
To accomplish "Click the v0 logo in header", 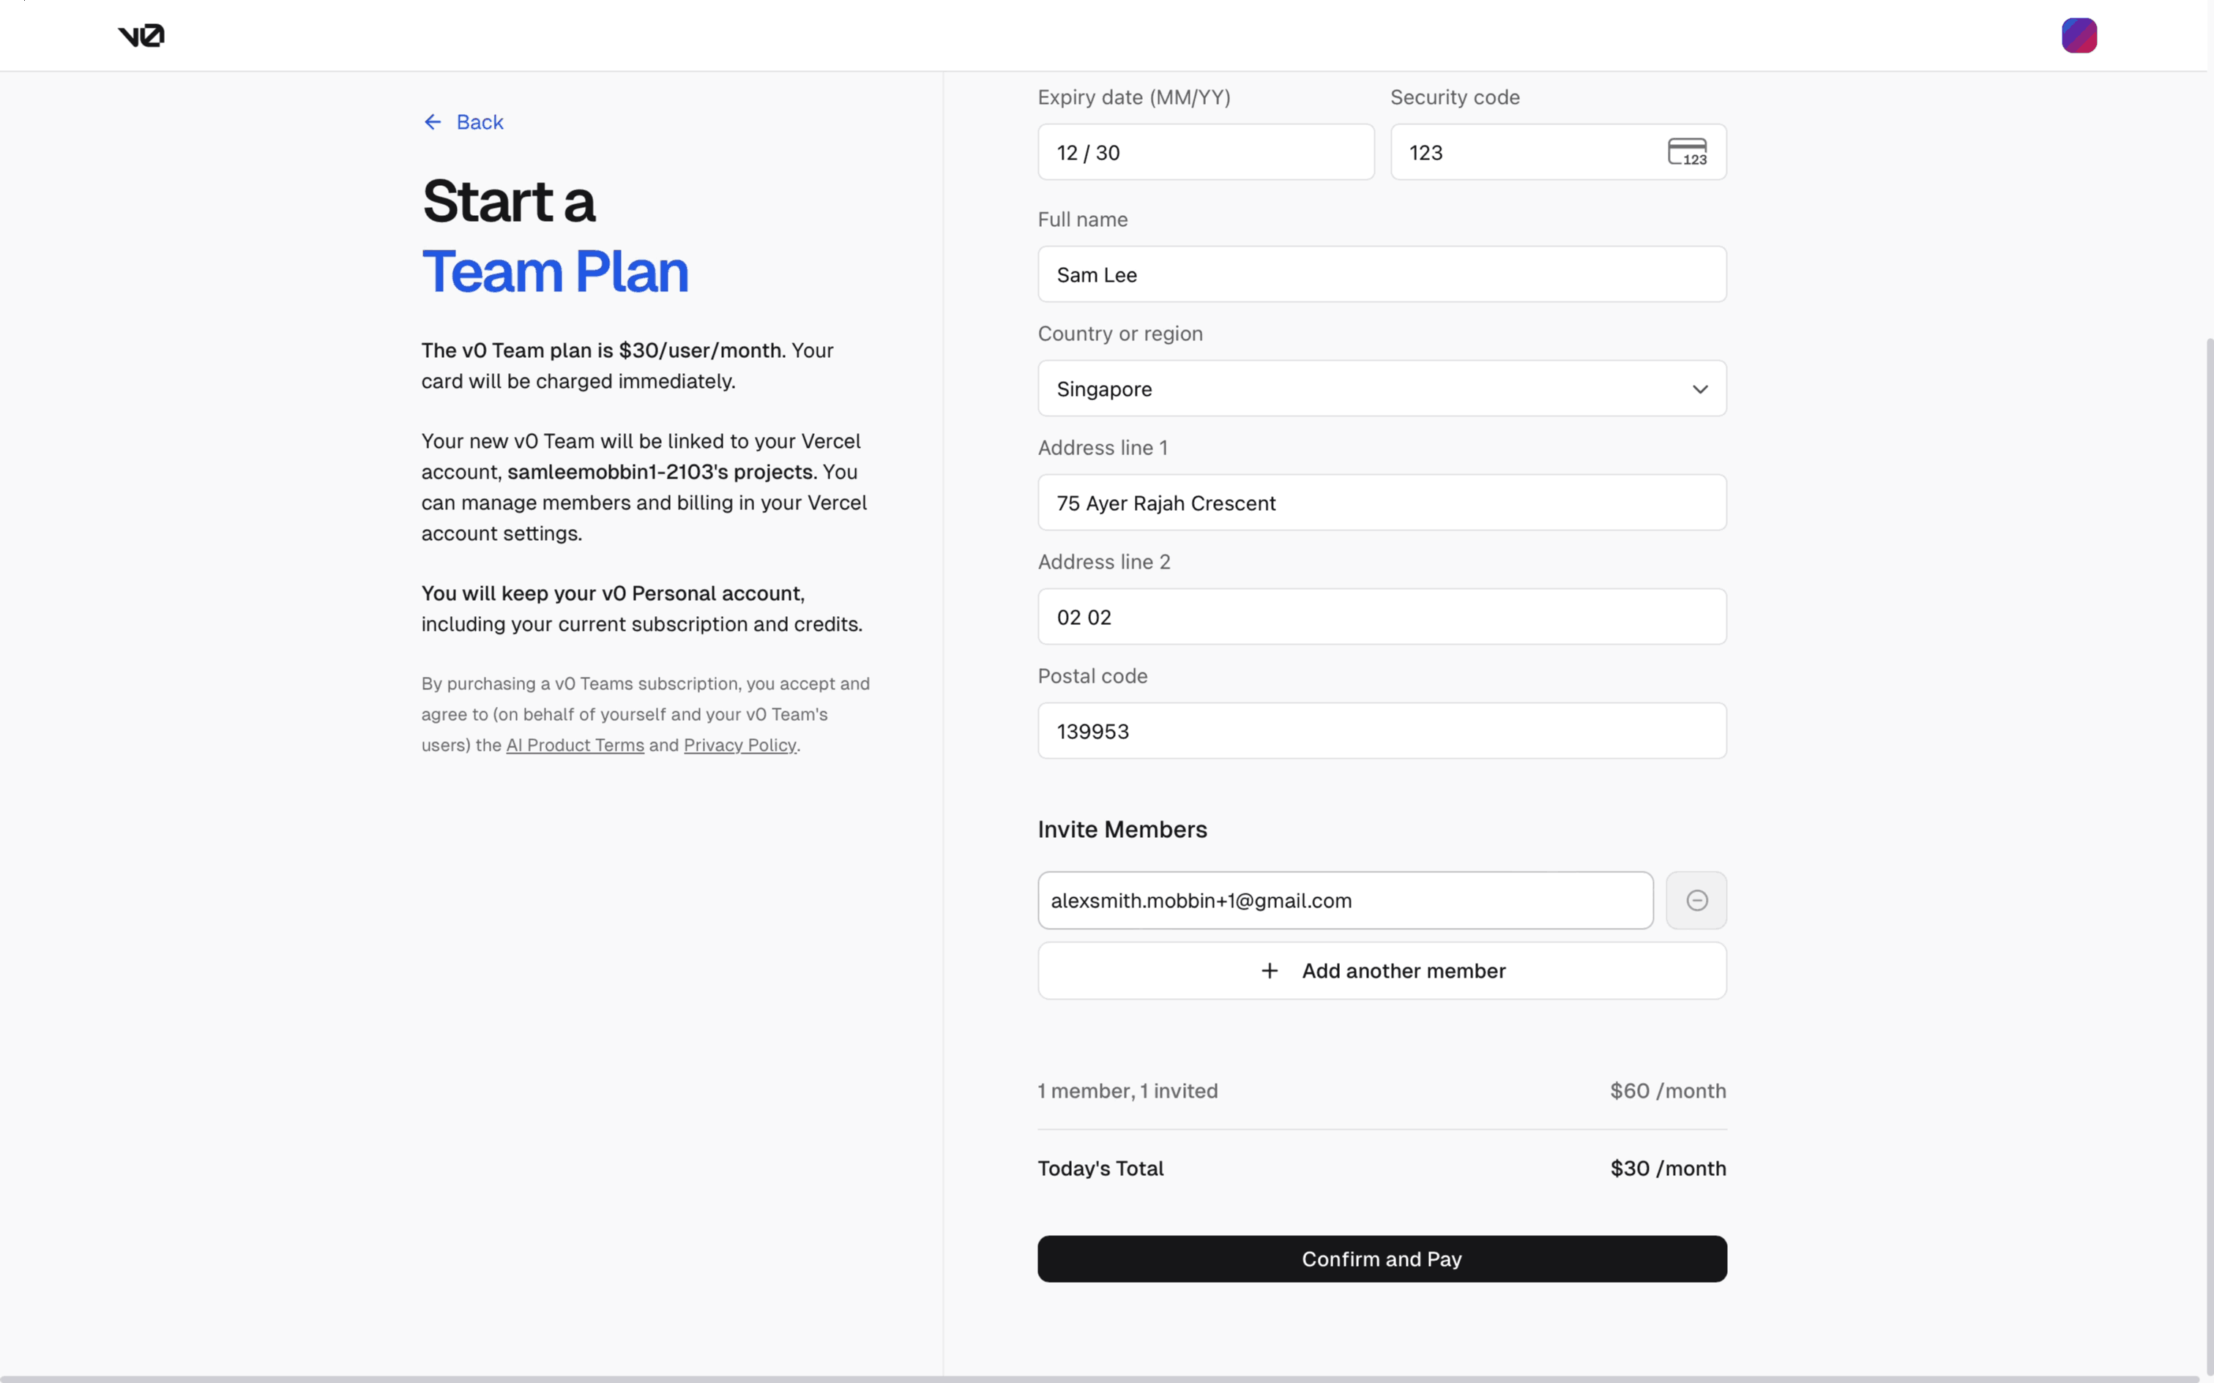I will pyautogui.click(x=141, y=36).
